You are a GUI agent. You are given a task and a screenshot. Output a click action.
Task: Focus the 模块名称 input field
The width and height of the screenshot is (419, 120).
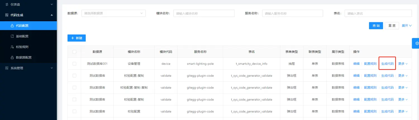pos(204,13)
